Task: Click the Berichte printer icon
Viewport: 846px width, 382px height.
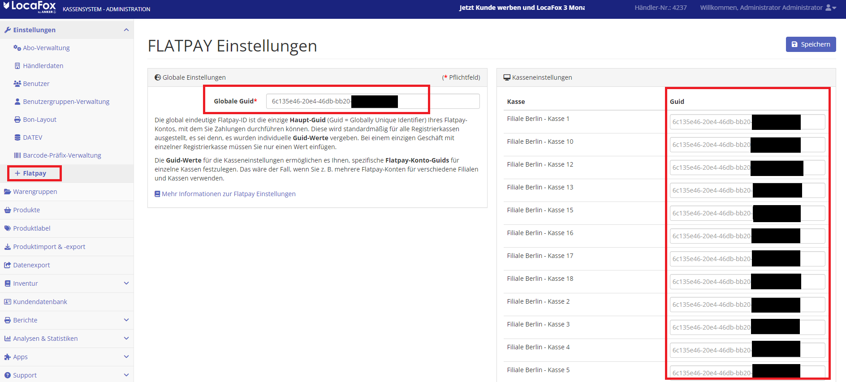Action: (8, 320)
